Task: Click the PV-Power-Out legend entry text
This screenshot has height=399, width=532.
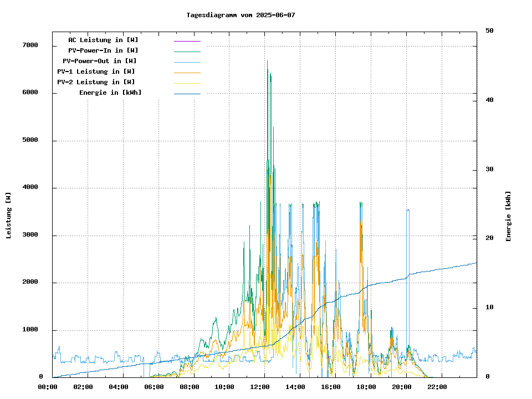Action: 100,61
